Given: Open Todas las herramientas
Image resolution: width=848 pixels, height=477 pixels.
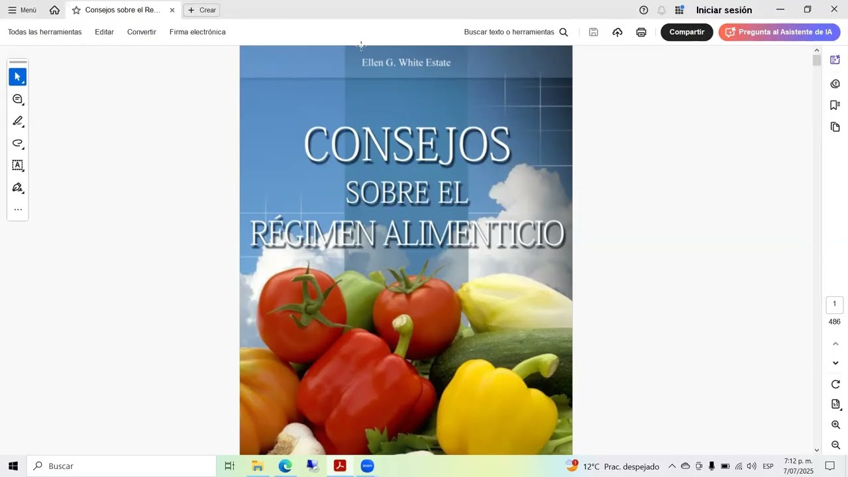Looking at the screenshot, I should coord(45,32).
